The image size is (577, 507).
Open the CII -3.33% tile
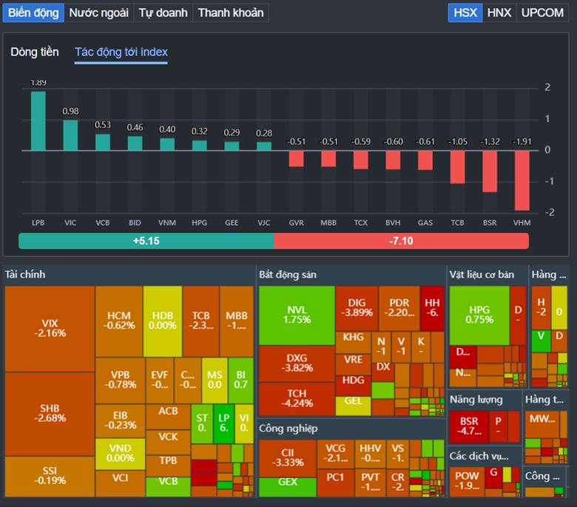pyautogui.click(x=288, y=458)
